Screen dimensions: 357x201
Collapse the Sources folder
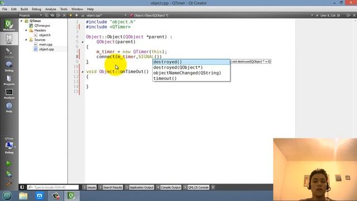tap(26, 40)
